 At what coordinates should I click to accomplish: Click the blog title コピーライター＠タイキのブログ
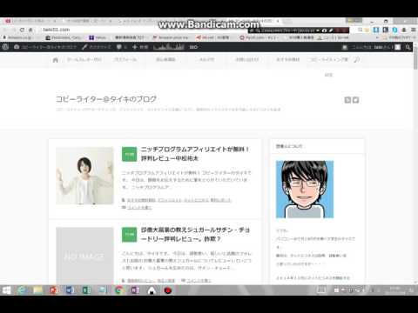pyautogui.click(x=106, y=99)
